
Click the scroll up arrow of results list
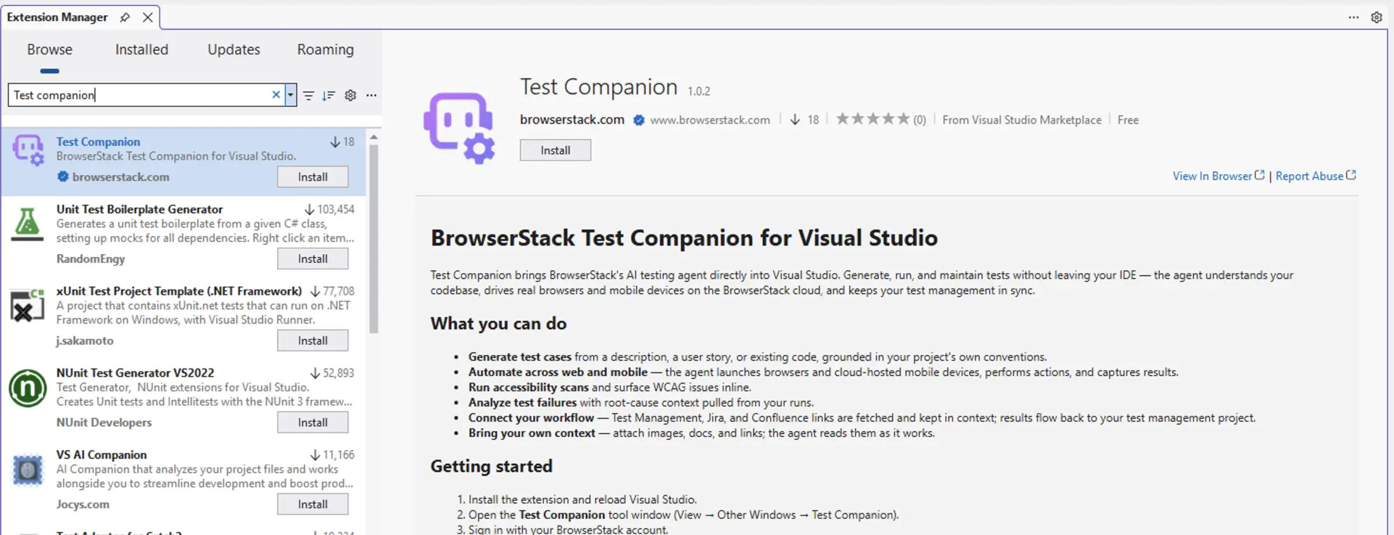click(x=373, y=138)
